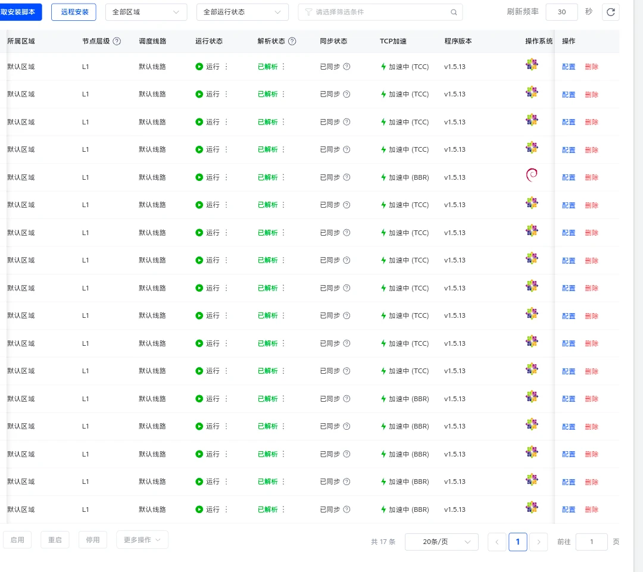This screenshot has height=572, width=643.
Task: Click the refresh icon button
Action: coord(610,12)
